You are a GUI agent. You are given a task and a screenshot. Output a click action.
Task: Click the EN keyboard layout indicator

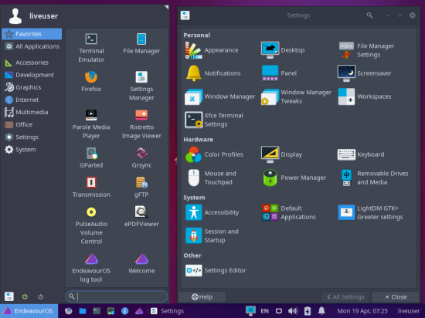[x=264, y=311]
